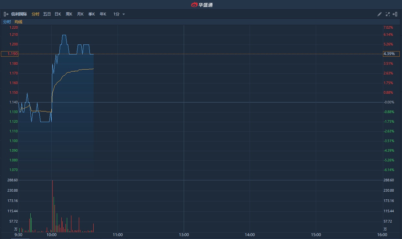Screen dimensions: 402x239
Task: Open the 季K chart tab
Action: point(92,14)
